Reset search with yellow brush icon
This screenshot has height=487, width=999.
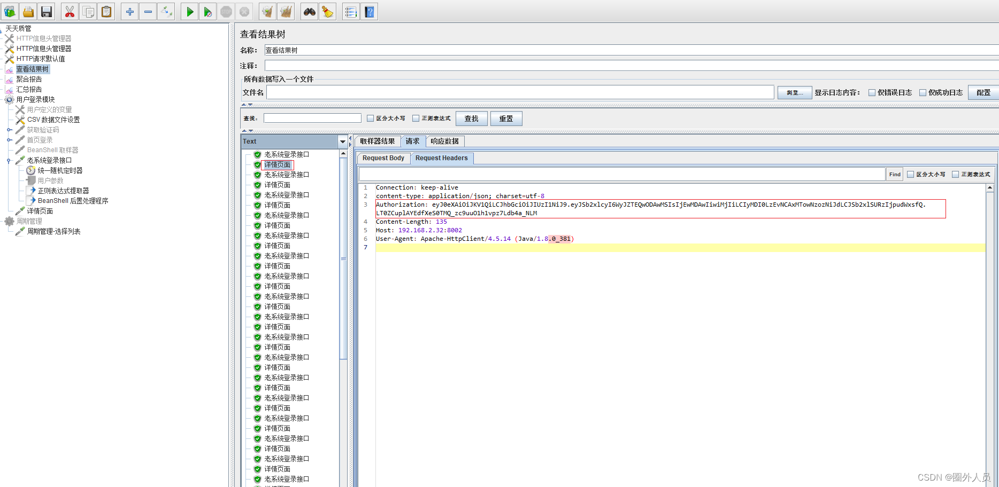pos(328,11)
